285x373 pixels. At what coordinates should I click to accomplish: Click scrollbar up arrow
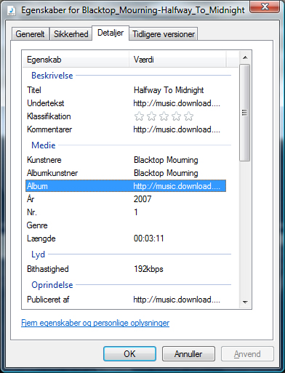(245, 57)
